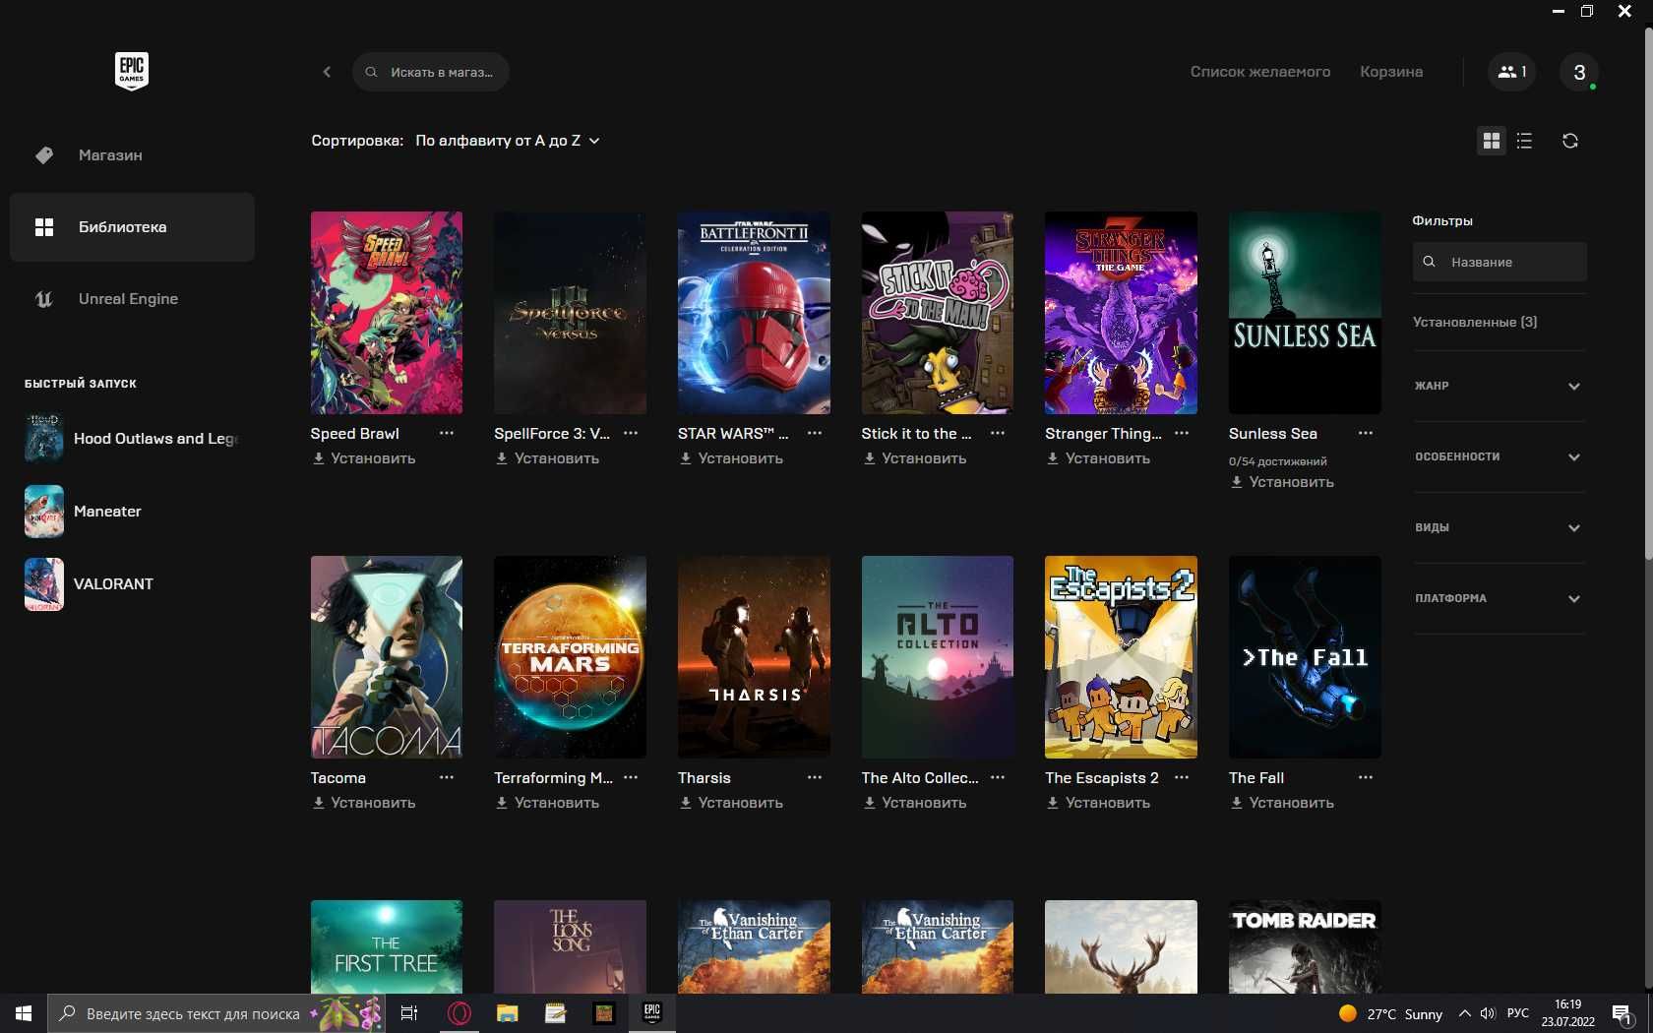
Task: Select the Библиотека library section
Action: [132, 226]
